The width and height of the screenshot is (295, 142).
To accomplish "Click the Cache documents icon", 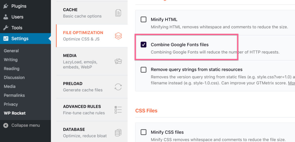I will pyautogui.click(x=118, y=13).
